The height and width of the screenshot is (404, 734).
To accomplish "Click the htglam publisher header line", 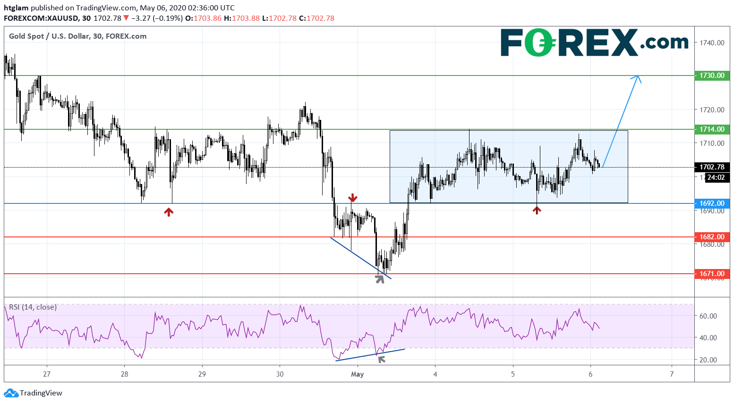I will pos(119,8).
